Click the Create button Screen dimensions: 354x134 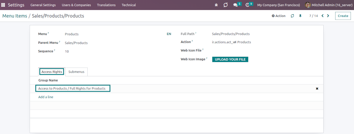(x=343, y=16)
